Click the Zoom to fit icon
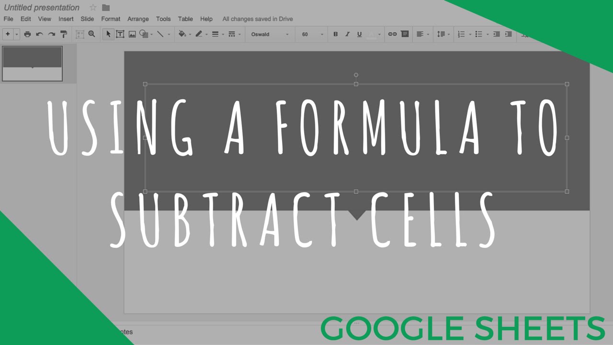 pos(79,34)
